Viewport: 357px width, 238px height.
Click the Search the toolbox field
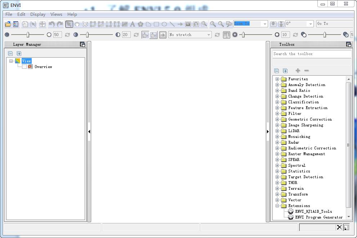click(312, 54)
